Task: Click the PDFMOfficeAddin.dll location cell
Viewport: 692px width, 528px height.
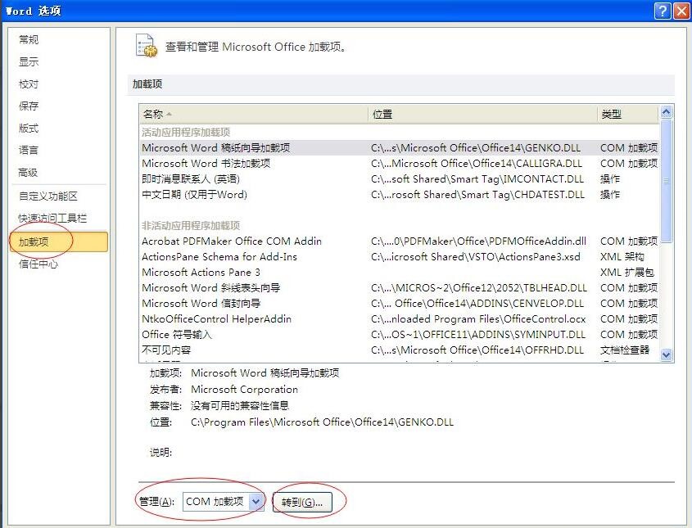Action: point(479,241)
